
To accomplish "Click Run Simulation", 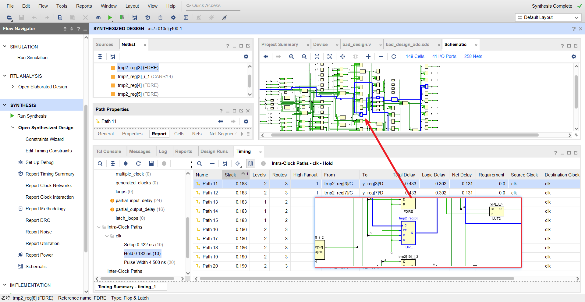I will pos(32,58).
